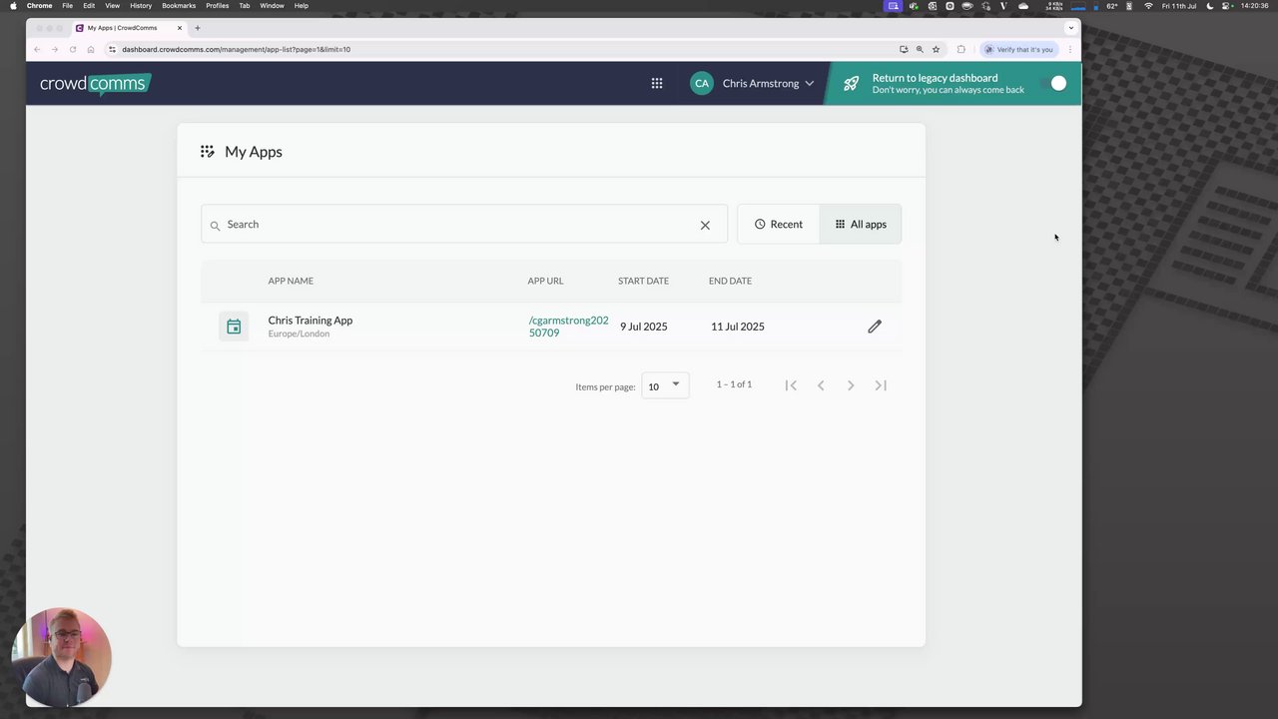Open the Apple menu
This screenshot has width=1278, height=719.
(x=13, y=6)
